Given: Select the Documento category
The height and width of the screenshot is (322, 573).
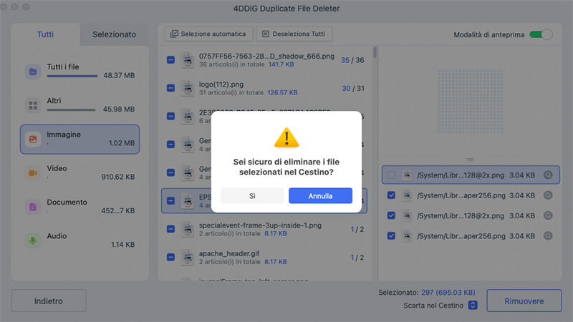Looking at the screenshot, I should [x=80, y=207].
